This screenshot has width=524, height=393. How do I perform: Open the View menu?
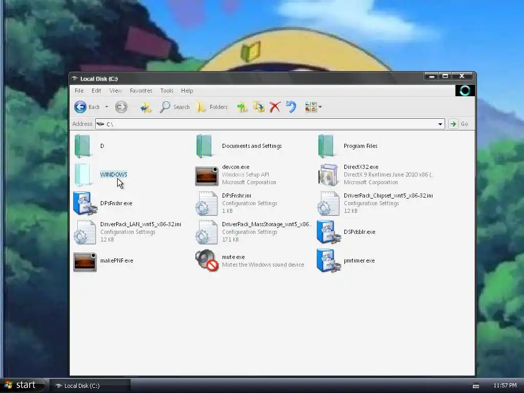click(116, 91)
